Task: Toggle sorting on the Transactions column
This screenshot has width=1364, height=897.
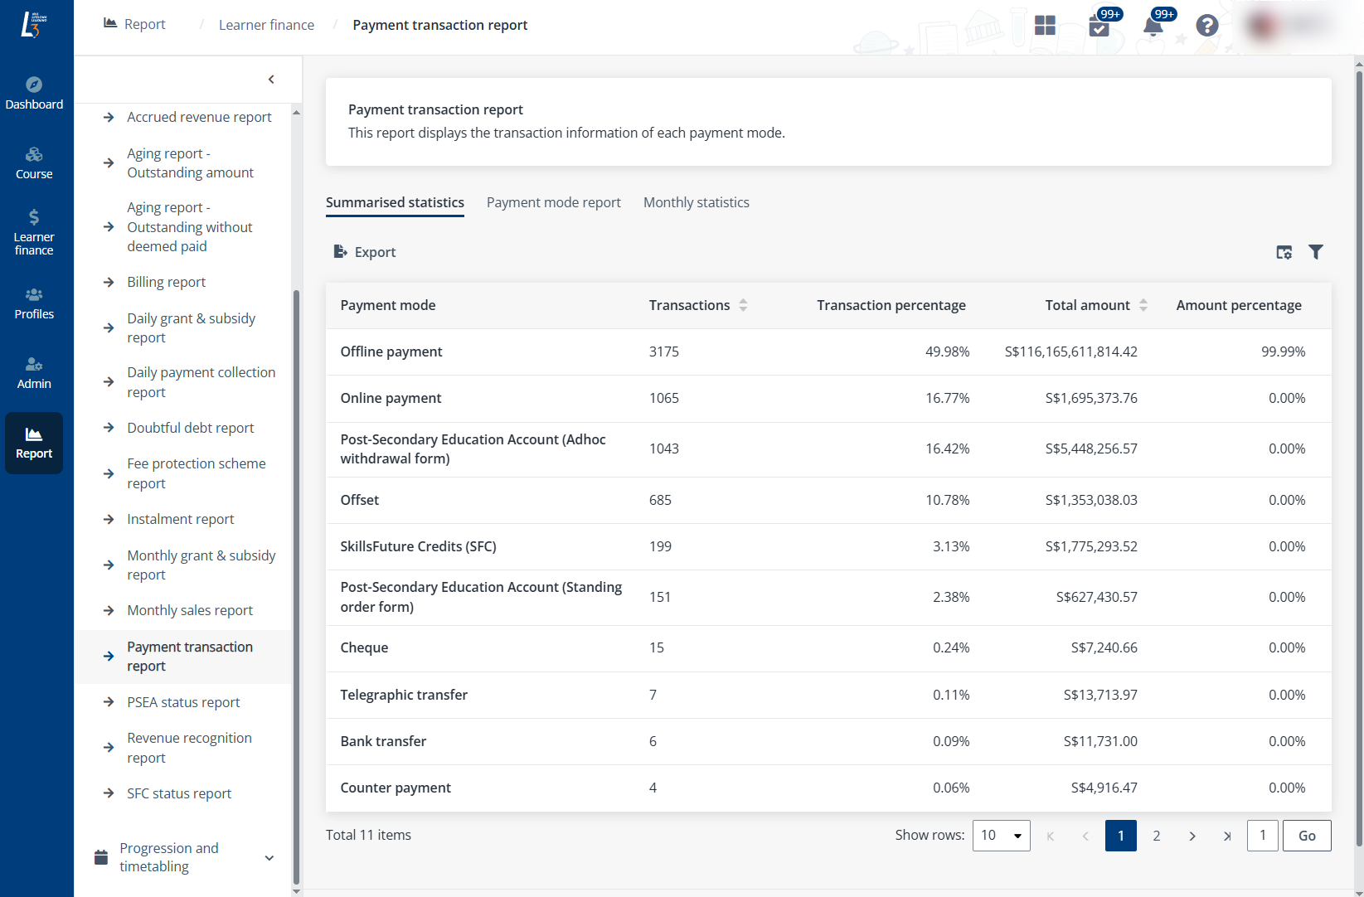Action: pyautogui.click(x=743, y=305)
